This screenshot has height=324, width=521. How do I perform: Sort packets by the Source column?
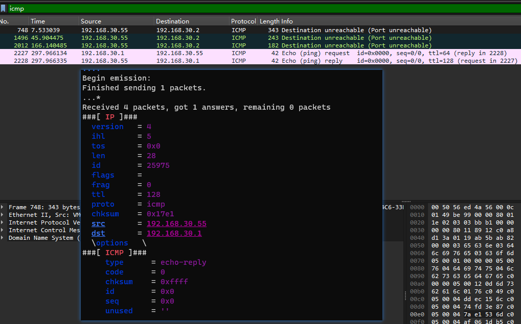click(92, 21)
